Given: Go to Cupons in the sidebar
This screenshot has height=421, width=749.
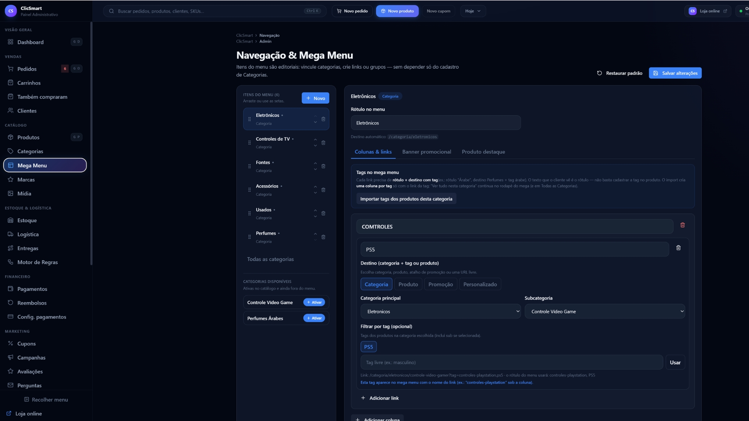Looking at the screenshot, I should coord(45,343).
